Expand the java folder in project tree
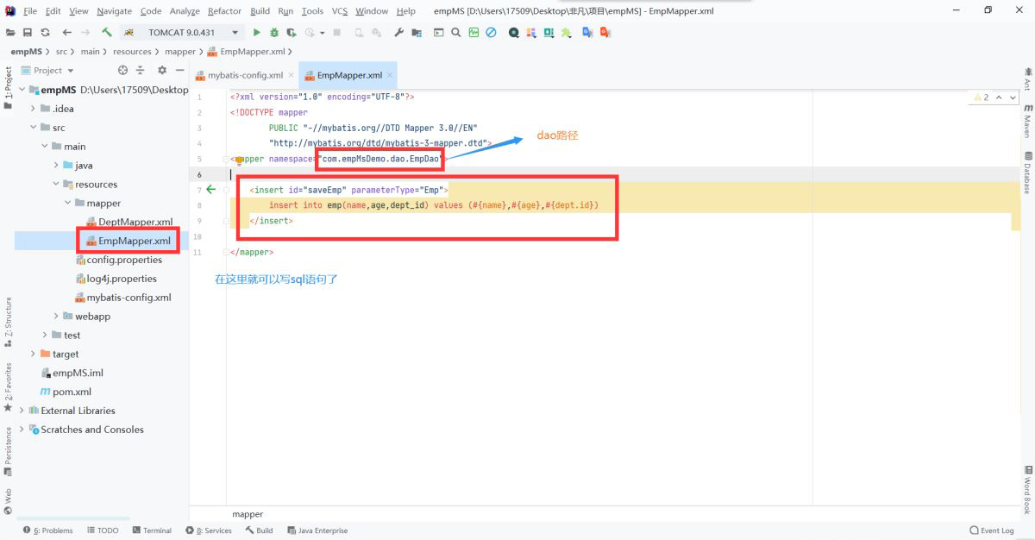Image resolution: width=1035 pixels, height=540 pixels. tap(56, 165)
